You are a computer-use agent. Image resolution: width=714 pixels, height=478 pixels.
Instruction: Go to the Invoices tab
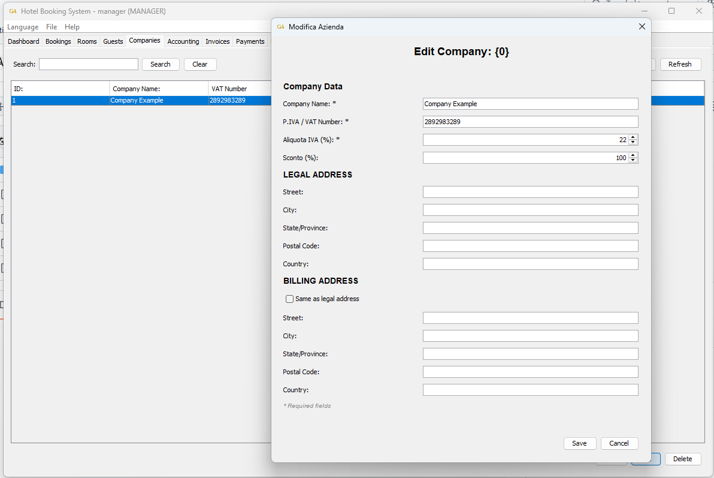click(x=217, y=41)
